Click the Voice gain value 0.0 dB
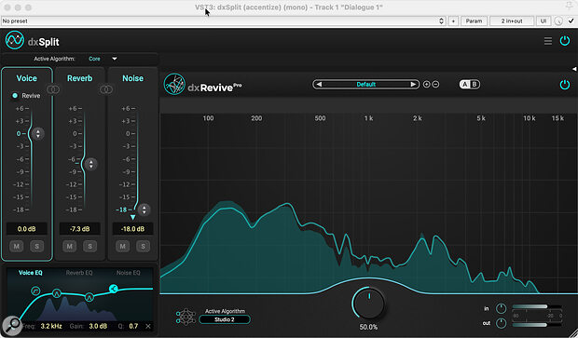 click(x=26, y=229)
